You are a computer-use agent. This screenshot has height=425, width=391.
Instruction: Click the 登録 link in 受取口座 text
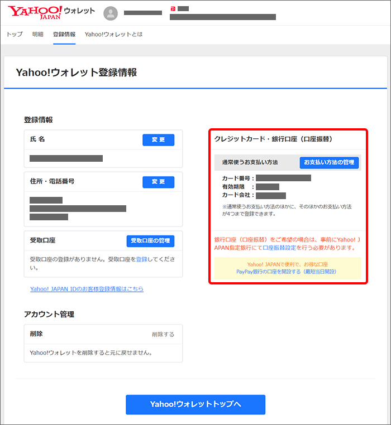[141, 259]
